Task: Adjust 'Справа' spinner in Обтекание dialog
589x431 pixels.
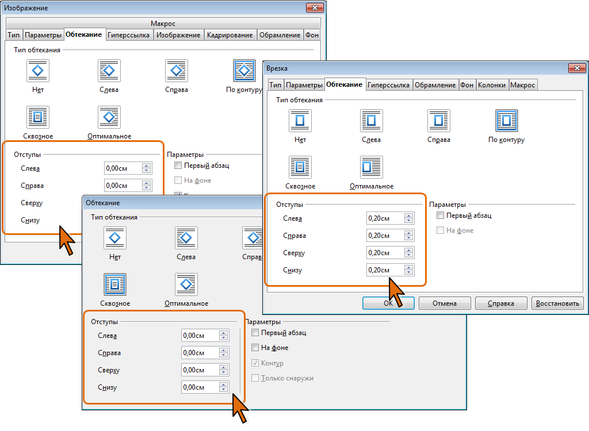Action: (x=224, y=352)
